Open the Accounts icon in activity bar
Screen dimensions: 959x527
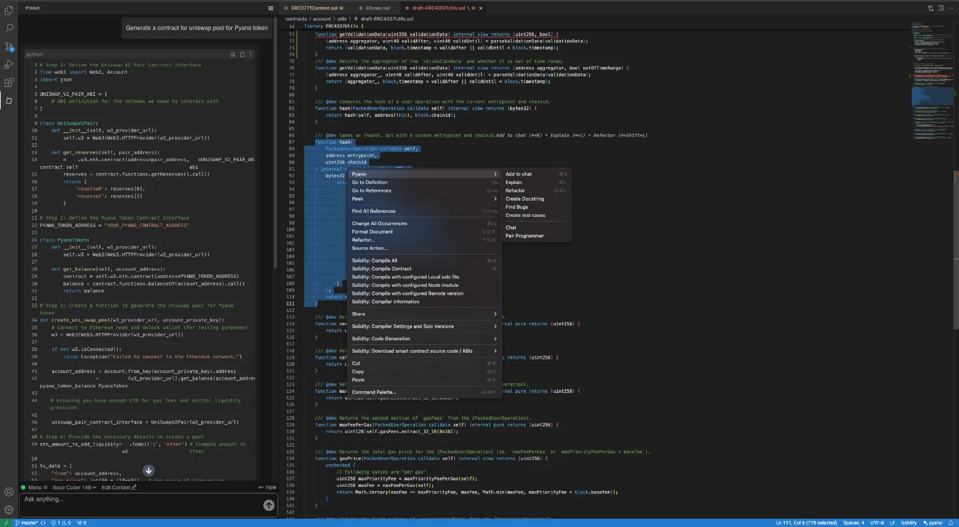[x=9, y=492]
